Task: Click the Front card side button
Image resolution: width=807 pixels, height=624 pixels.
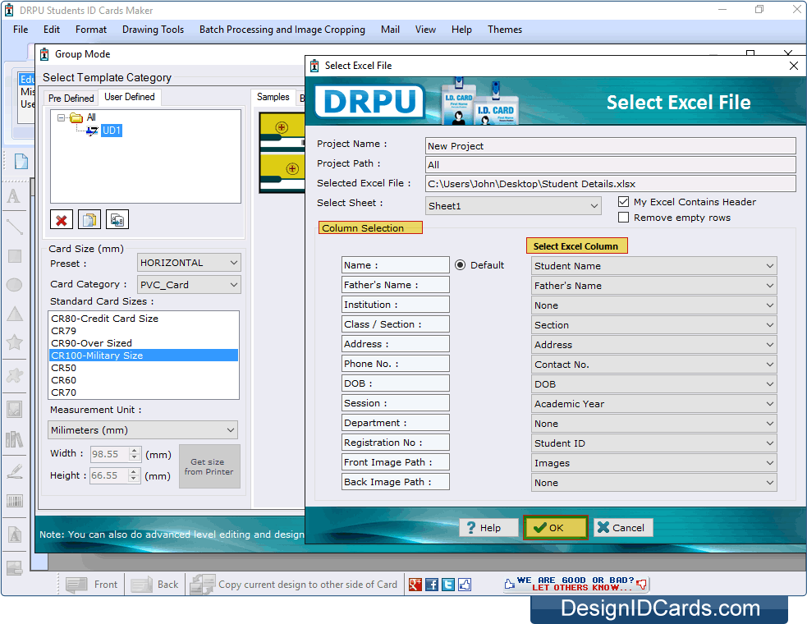Action: click(92, 585)
